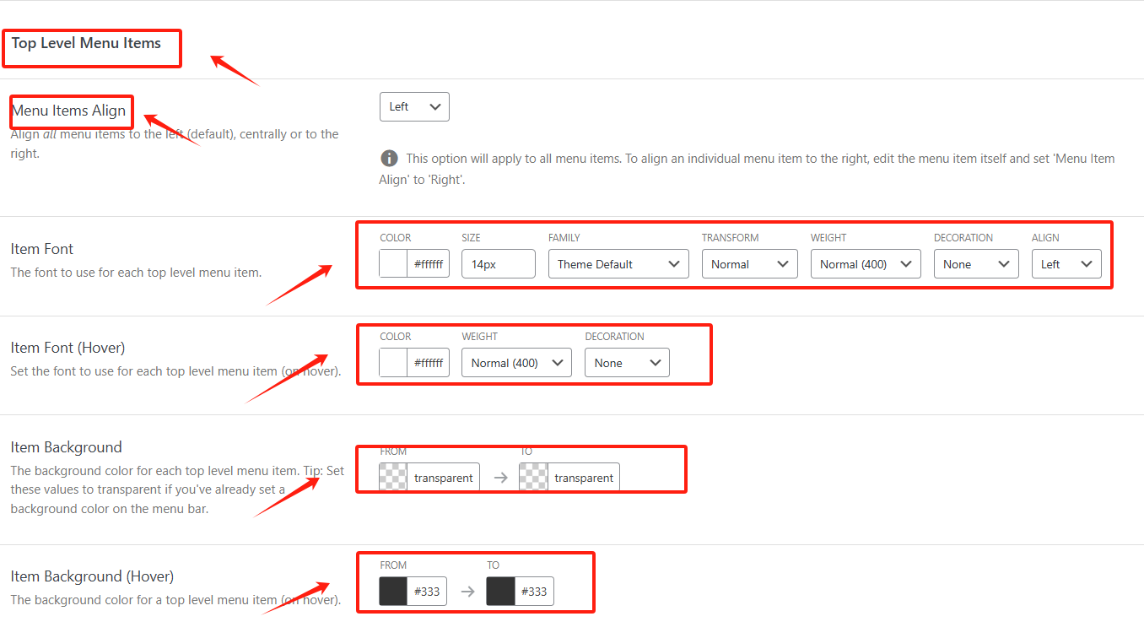Open the Item Font Weight dropdown
1144x638 pixels.
tap(865, 264)
